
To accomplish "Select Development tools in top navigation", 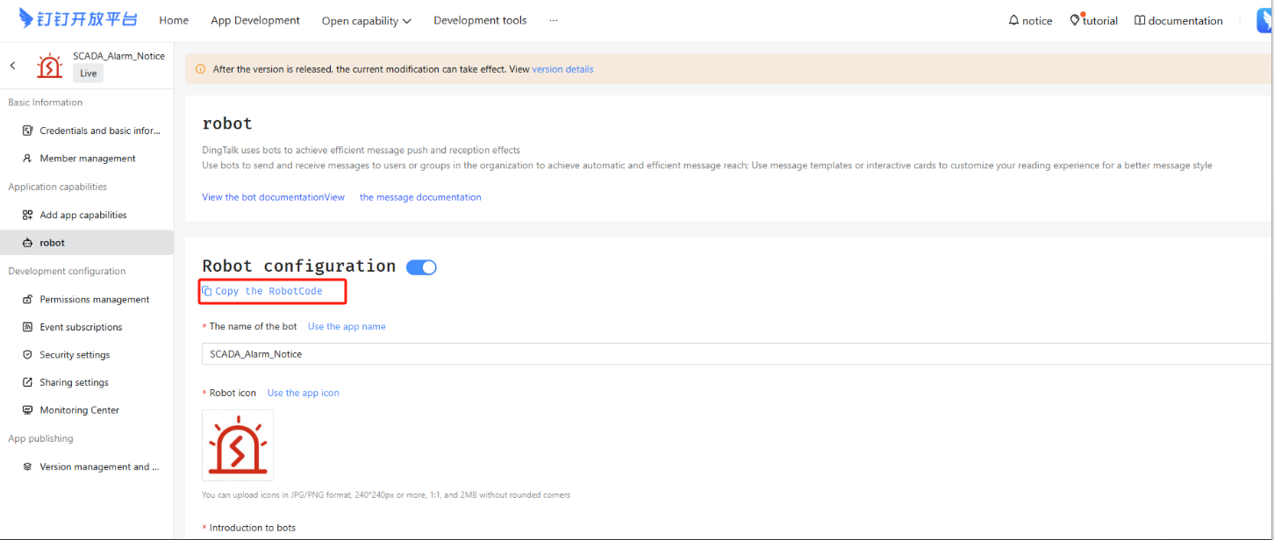I will point(480,20).
